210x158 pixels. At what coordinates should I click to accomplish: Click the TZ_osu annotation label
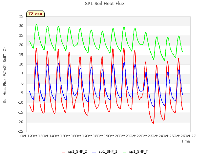point(35,14)
